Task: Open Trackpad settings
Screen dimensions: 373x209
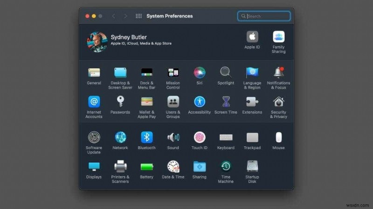Action: tap(252, 137)
